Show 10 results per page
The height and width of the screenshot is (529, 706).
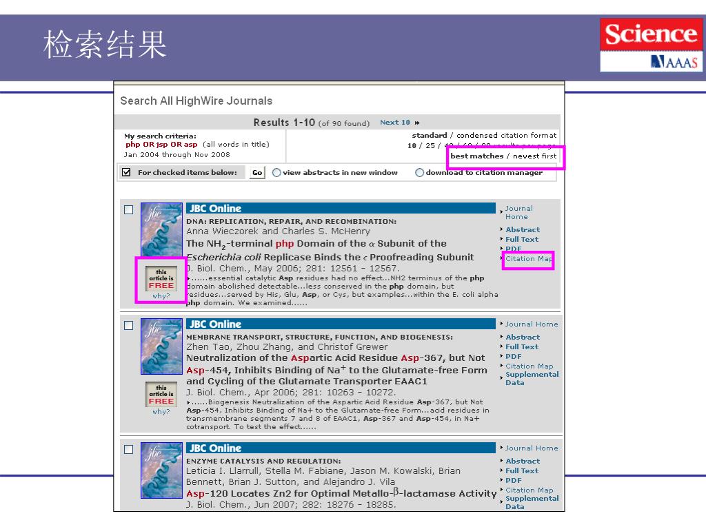(x=412, y=146)
